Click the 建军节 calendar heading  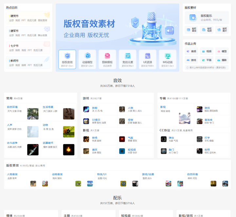click(x=14, y=31)
